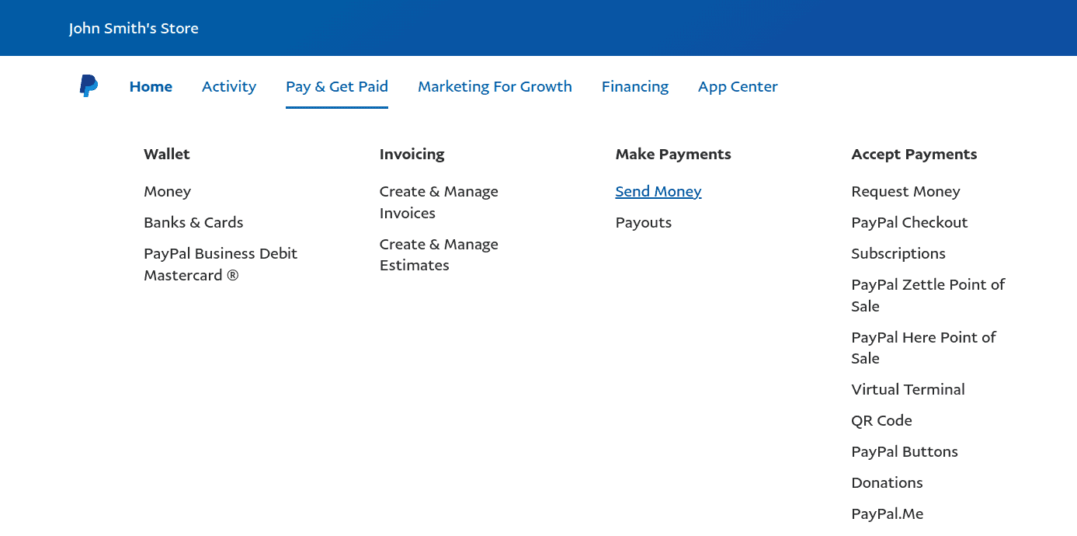Open the Payouts link
The image size is (1077, 536).
coord(644,223)
